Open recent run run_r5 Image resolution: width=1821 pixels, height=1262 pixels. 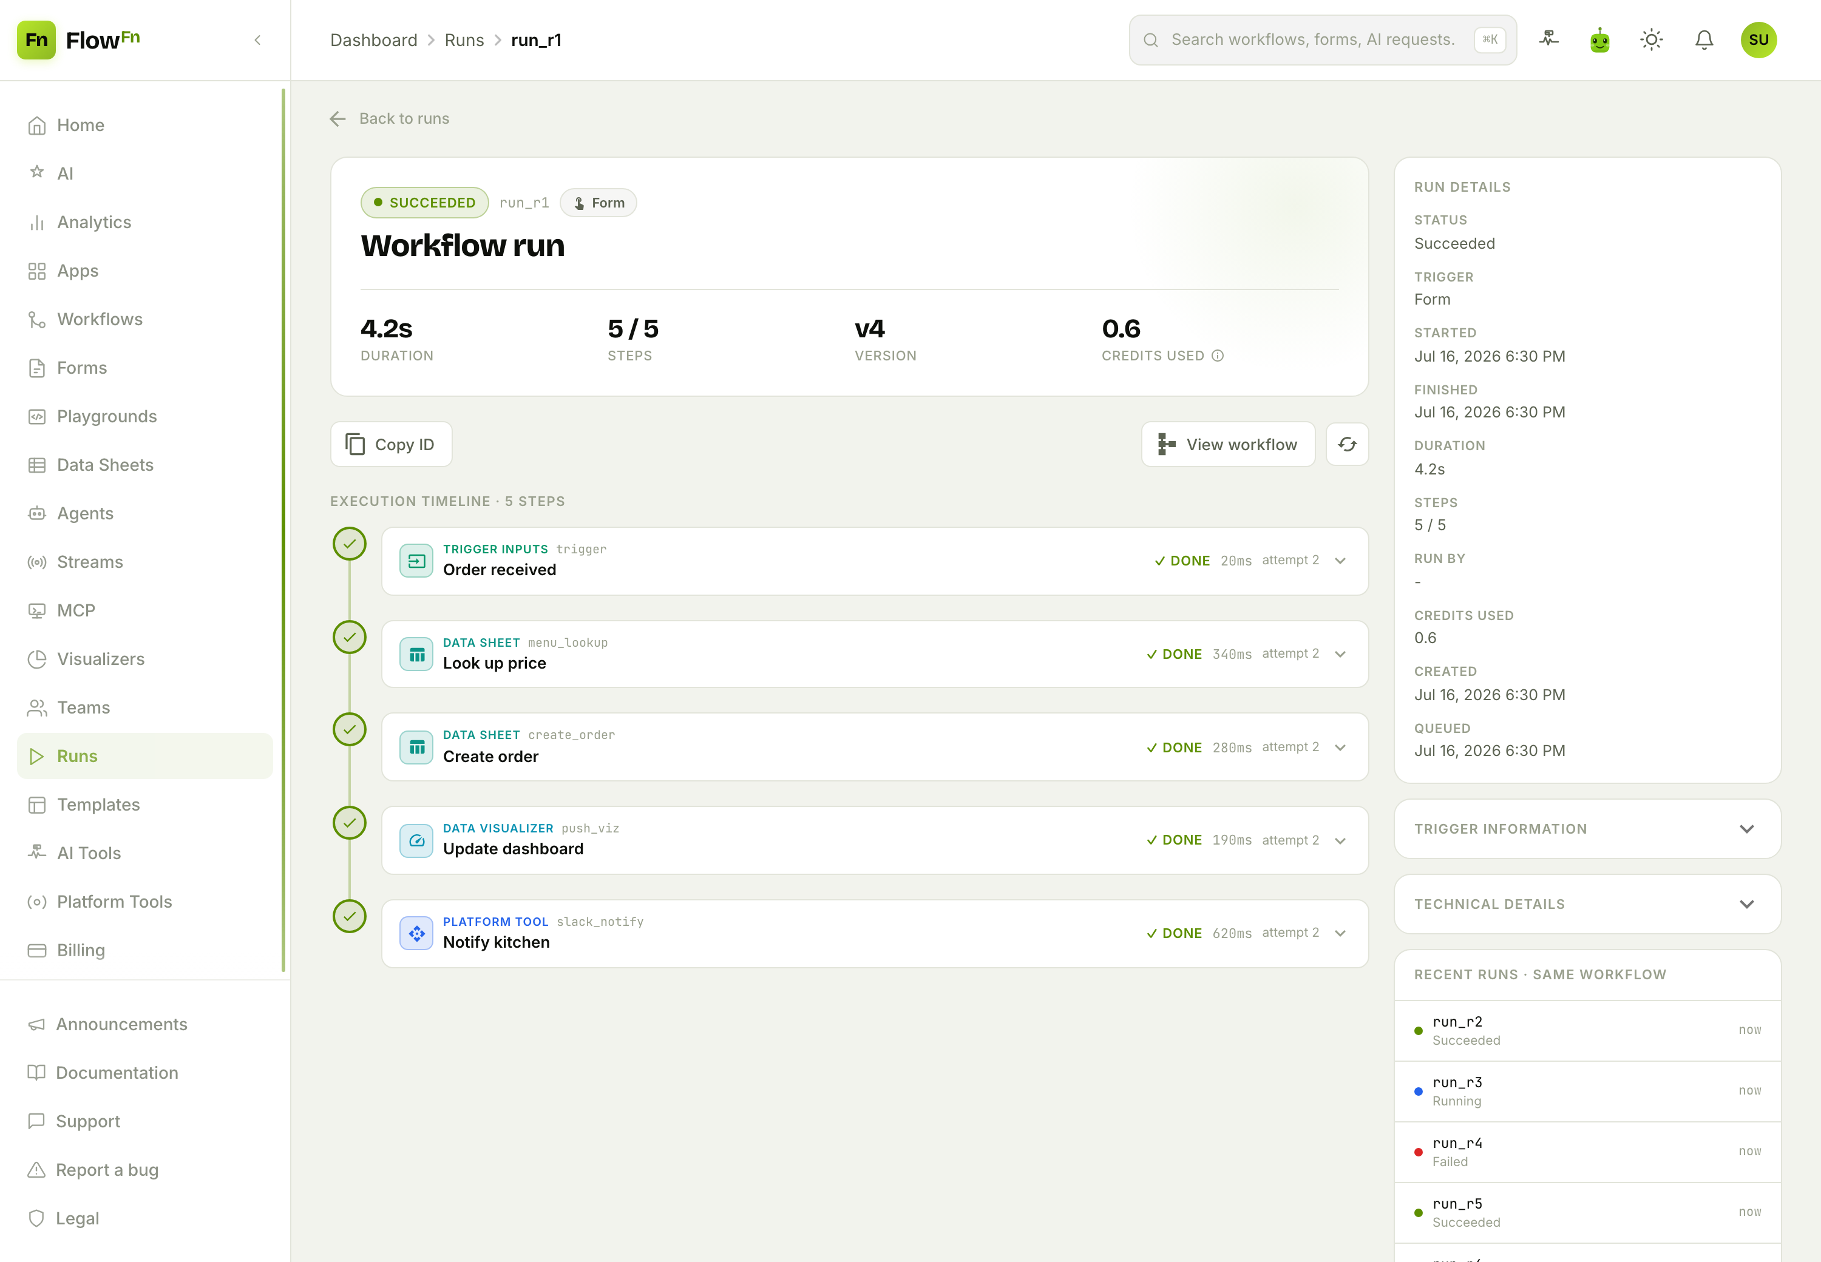click(1587, 1212)
